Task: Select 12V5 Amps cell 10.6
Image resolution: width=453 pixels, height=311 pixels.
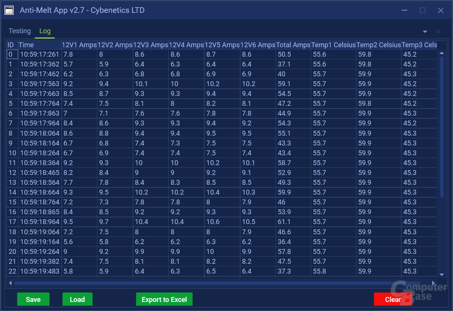Action: (x=222, y=222)
